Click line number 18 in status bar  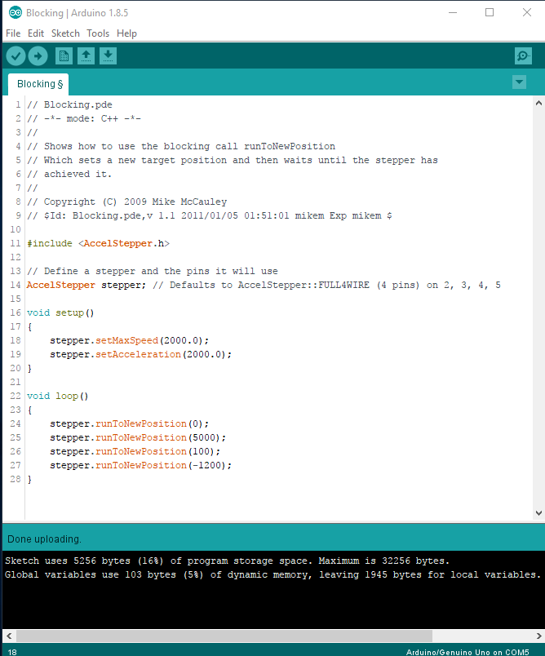tap(12, 652)
